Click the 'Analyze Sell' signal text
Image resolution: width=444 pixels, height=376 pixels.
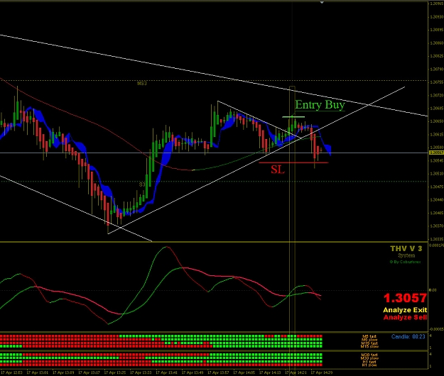click(x=405, y=317)
